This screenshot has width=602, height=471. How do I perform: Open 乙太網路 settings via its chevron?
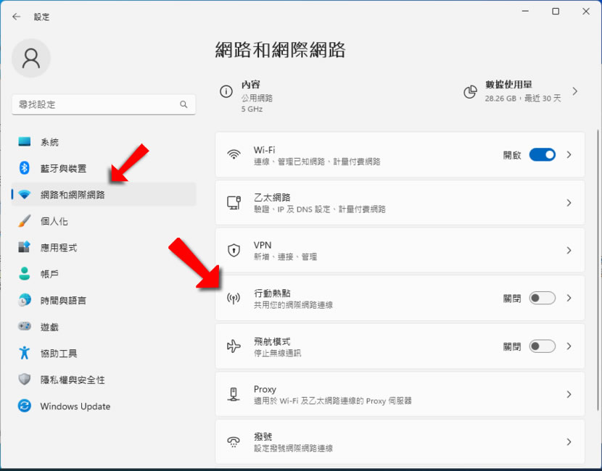coord(569,202)
